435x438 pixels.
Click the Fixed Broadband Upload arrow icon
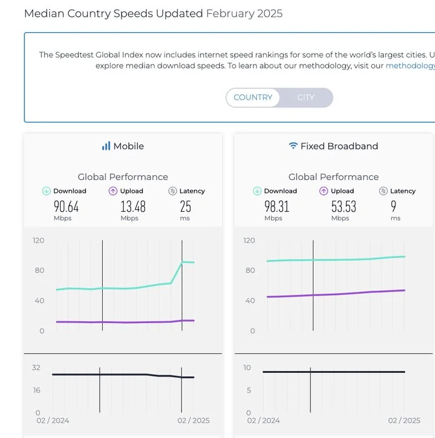[x=323, y=191]
